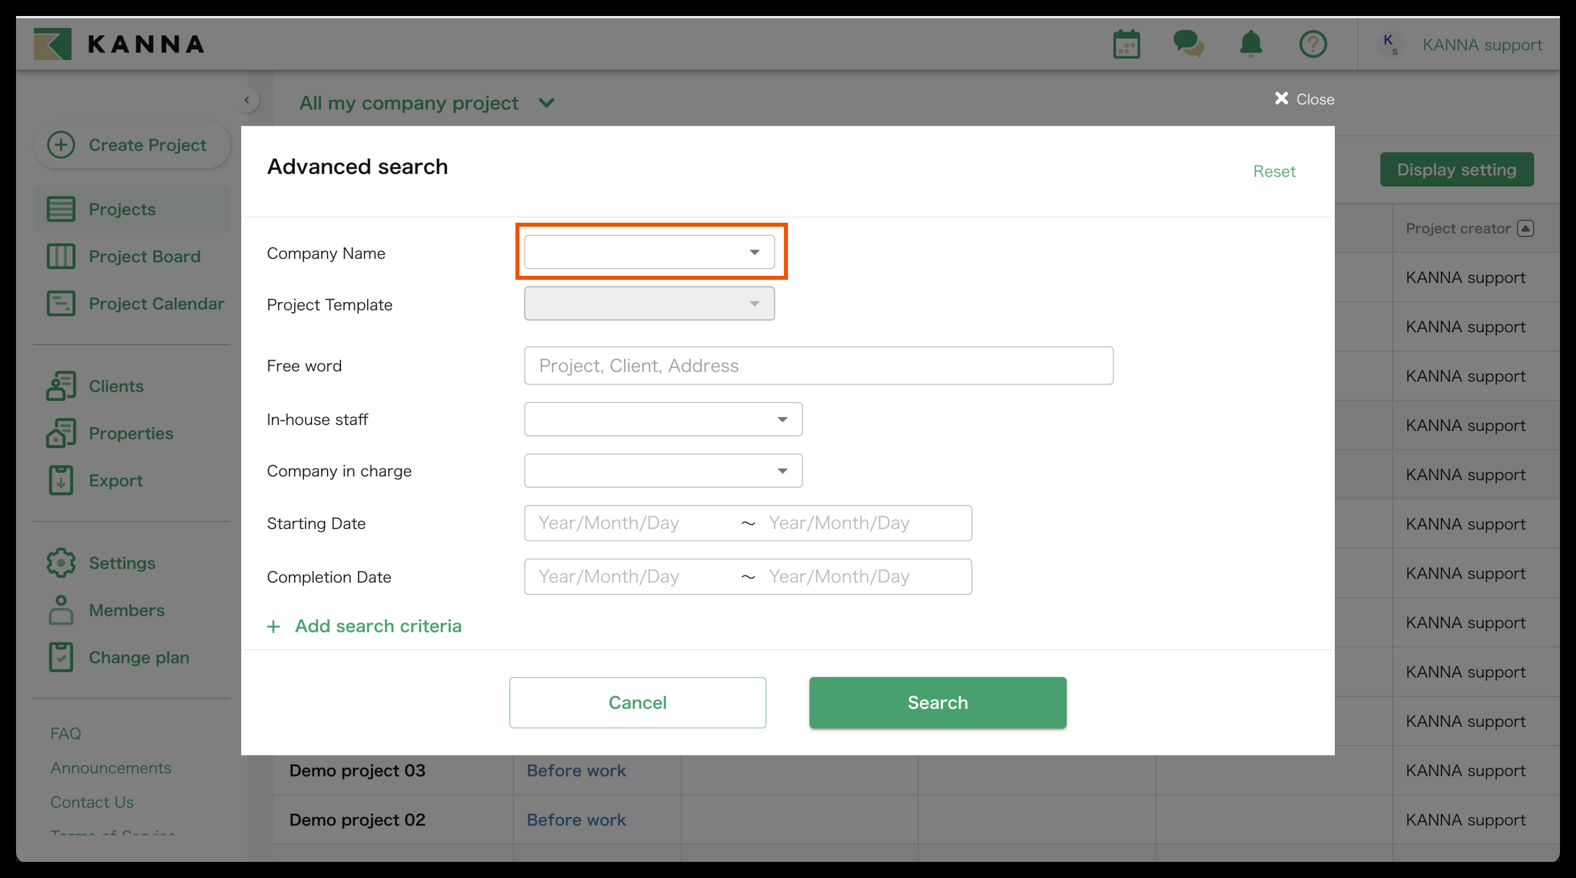Click the help question mark icon
The image size is (1576, 878).
(1313, 44)
